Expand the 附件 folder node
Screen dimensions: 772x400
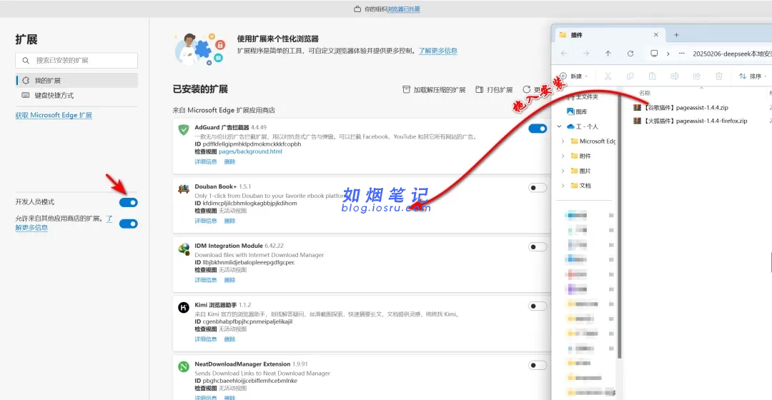563,156
